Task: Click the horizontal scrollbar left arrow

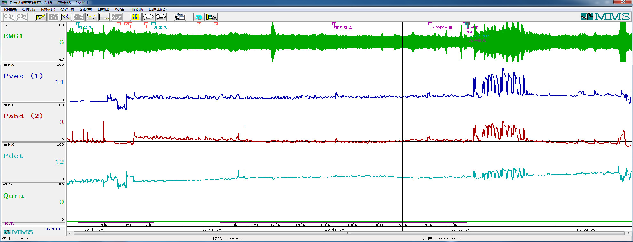Action: pos(69,233)
